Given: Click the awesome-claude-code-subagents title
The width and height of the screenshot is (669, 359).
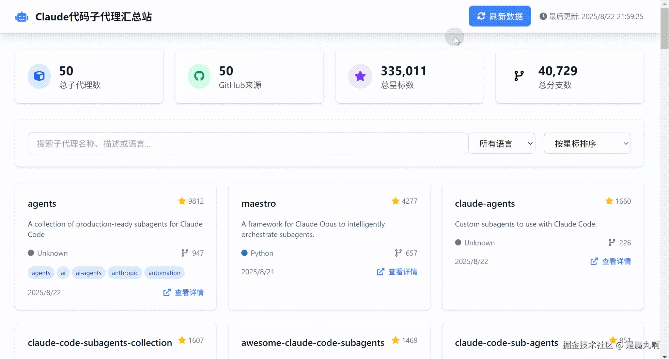Looking at the screenshot, I should click(313, 343).
